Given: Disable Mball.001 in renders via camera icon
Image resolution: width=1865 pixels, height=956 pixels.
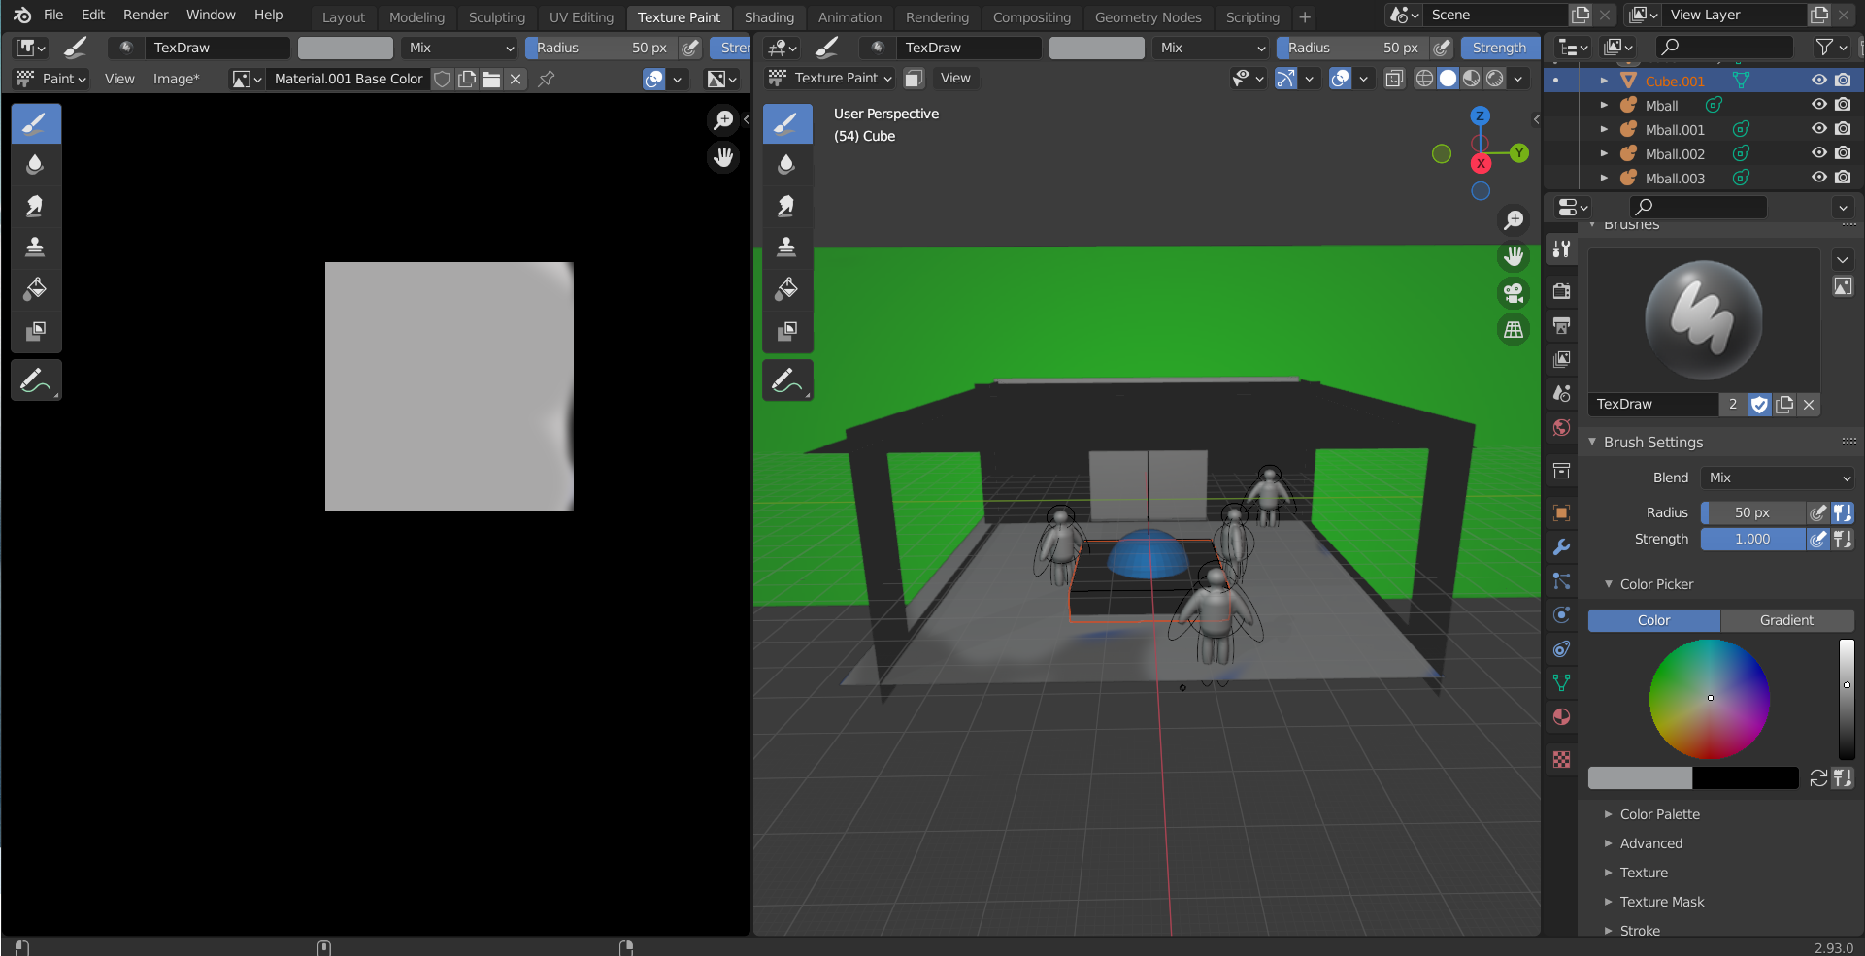Looking at the screenshot, I should click(1843, 129).
